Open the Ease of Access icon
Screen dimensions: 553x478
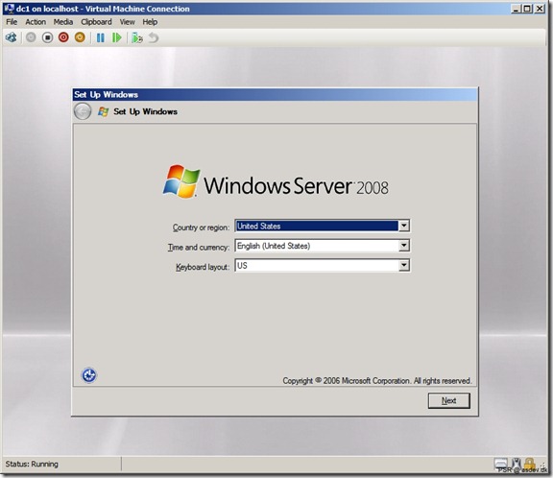click(89, 374)
